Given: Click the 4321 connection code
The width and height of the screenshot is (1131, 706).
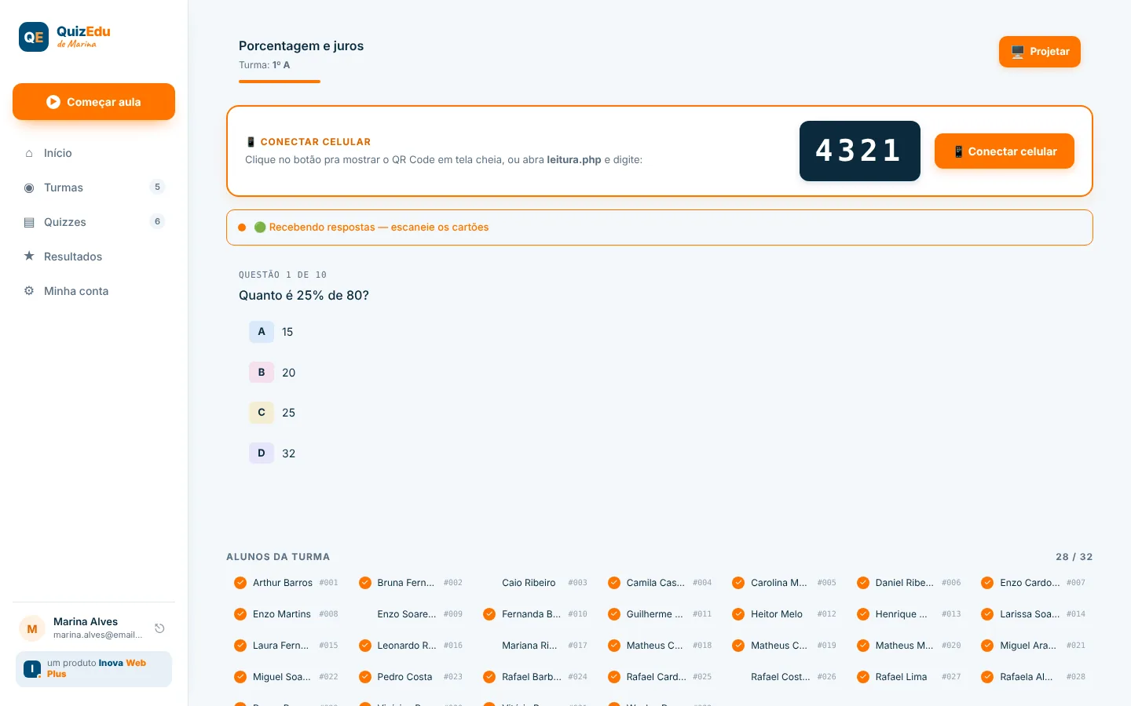Looking at the screenshot, I should click(x=860, y=151).
